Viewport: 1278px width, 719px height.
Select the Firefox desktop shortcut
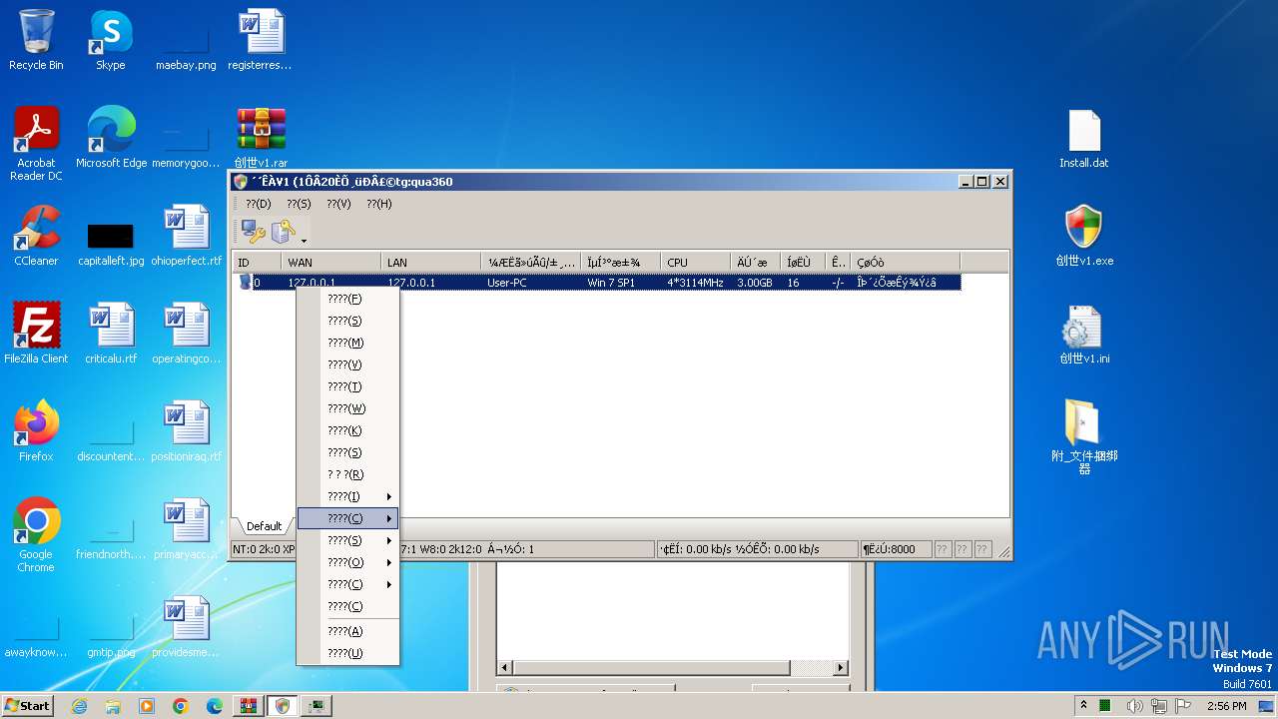point(36,432)
